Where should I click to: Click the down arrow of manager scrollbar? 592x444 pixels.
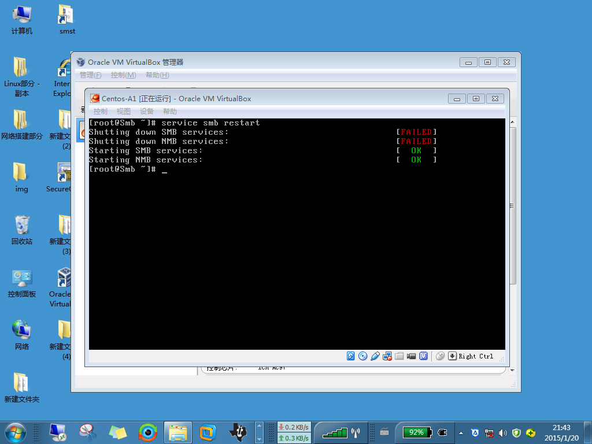pyautogui.click(x=512, y=371)
